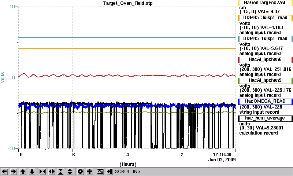Click the -4 hour tick label

pos(127,155)
